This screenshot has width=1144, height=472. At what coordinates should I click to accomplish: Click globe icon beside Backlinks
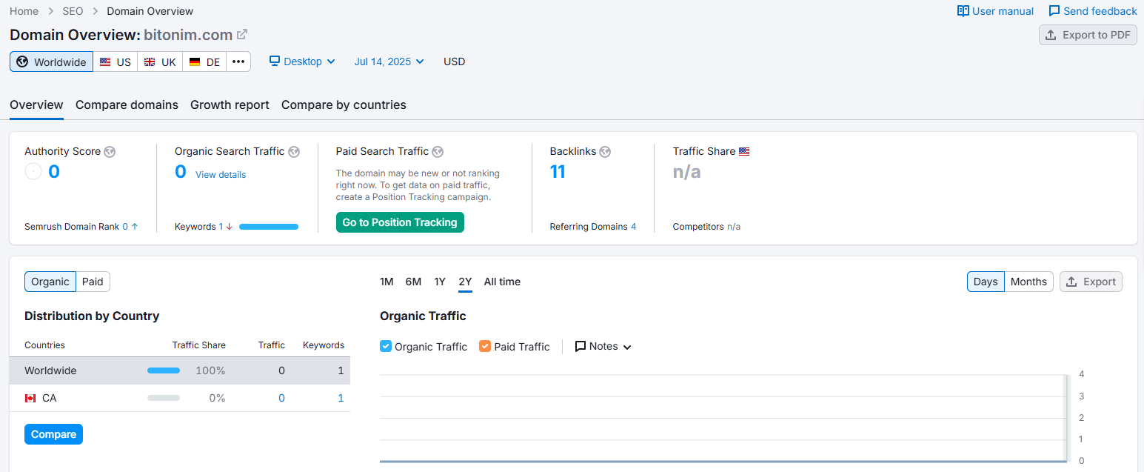(x=605, y=152)
